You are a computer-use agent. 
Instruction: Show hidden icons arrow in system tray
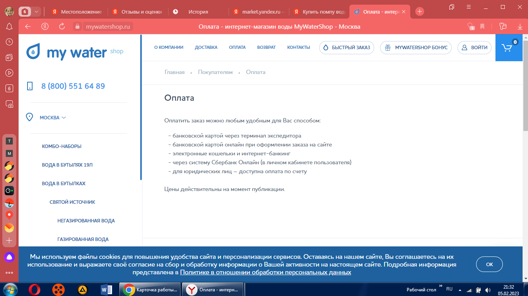(x=460, y=290)
